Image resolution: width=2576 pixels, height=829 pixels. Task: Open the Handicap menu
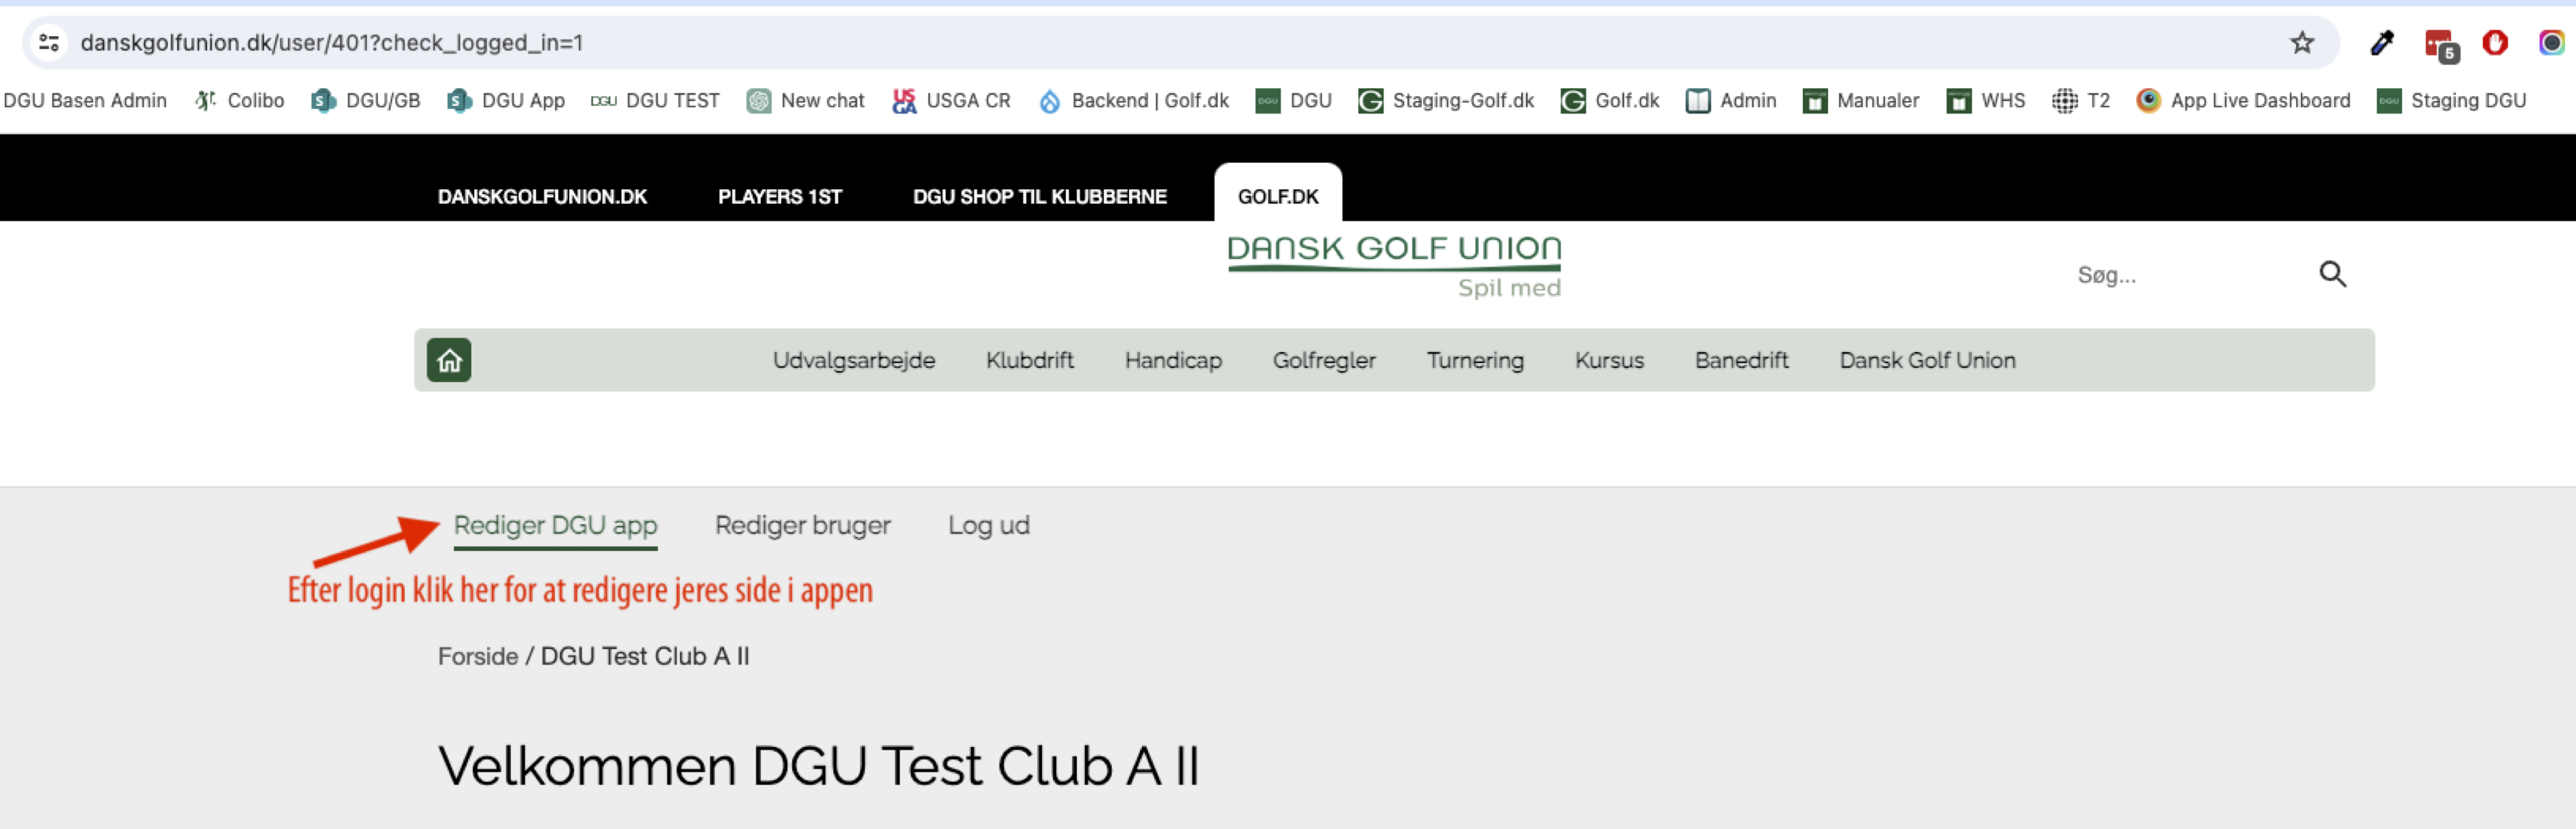[x=1172, y=360]
